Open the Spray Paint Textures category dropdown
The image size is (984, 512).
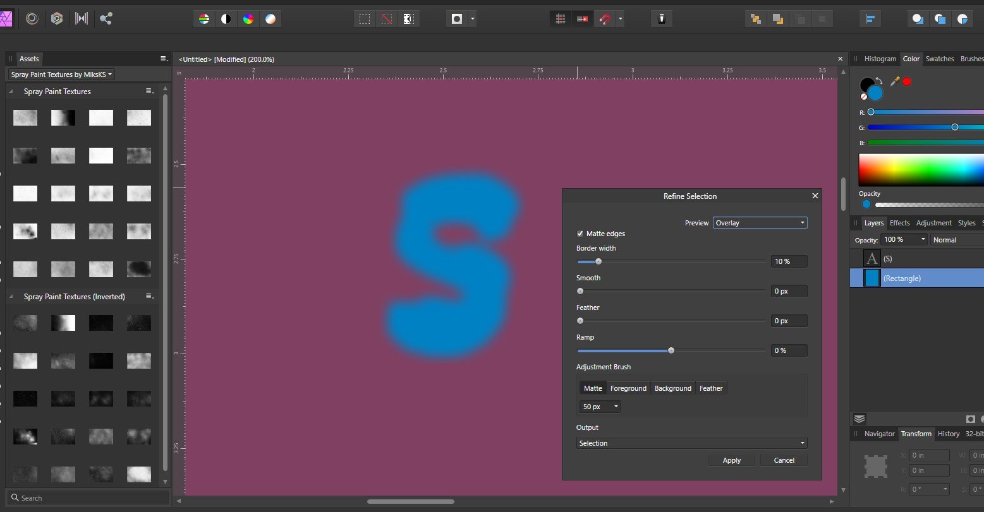62,74
